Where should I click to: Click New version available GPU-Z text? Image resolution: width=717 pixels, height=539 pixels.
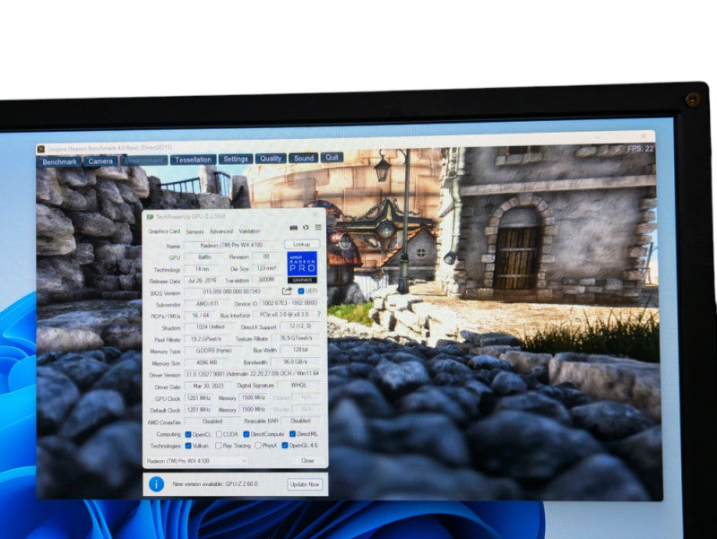click(x=215, y=484)
